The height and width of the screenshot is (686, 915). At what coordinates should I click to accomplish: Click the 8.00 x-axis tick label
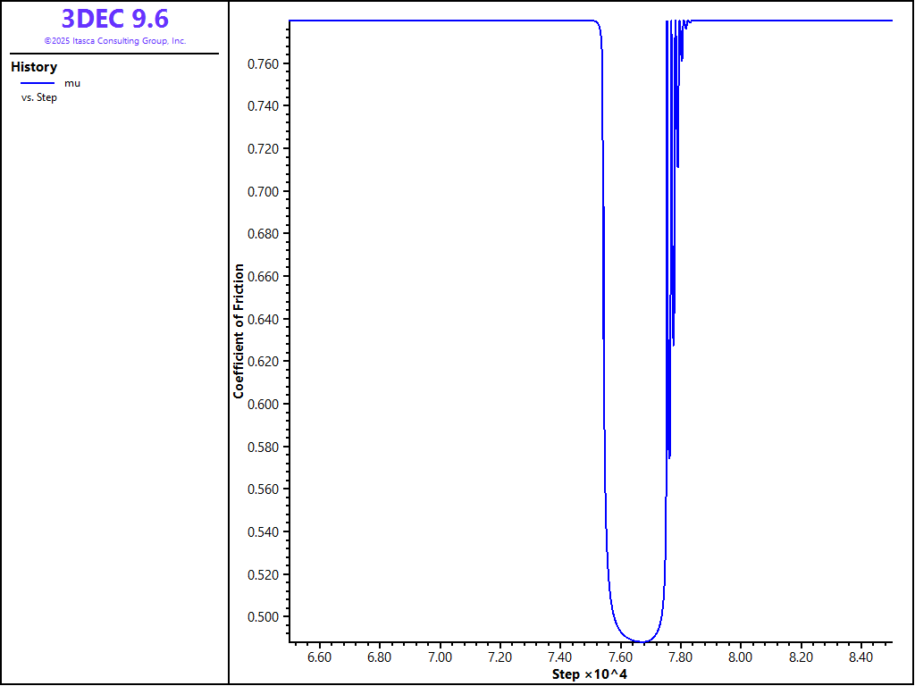(741, 657)
